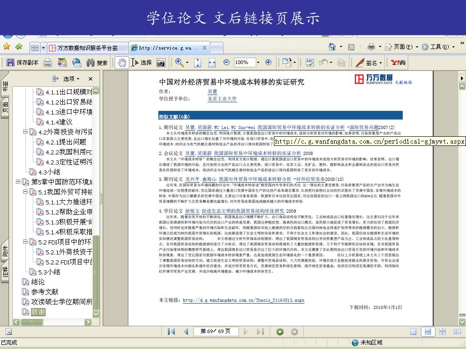Open the Page (页面) menu dropdown

point(401,47)
